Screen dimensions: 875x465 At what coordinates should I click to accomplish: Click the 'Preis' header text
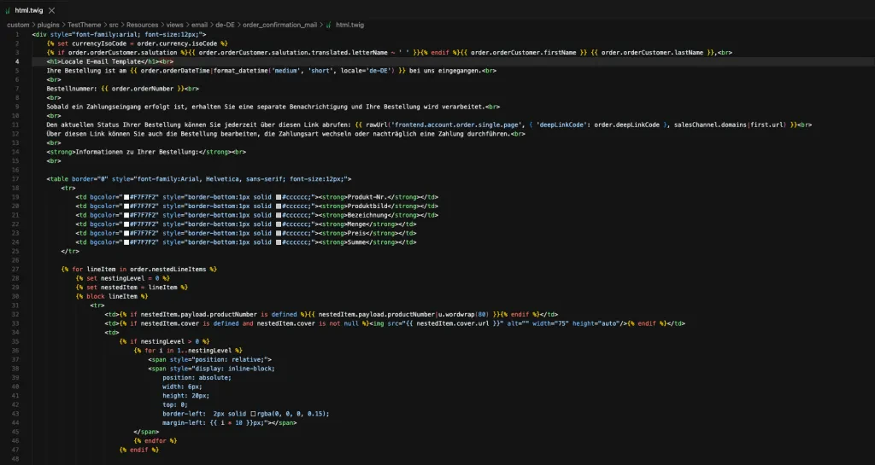click(x=355, y=233)
